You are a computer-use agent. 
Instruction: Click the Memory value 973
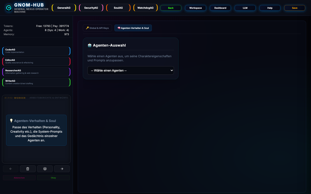pos(66,34)
